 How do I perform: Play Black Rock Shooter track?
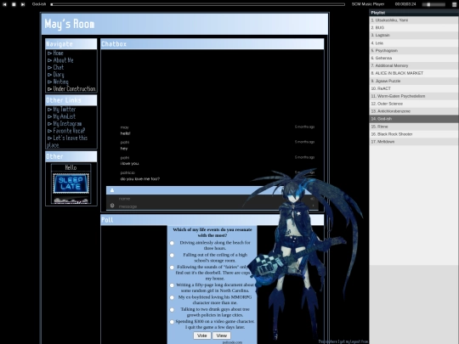pos(414,134)
